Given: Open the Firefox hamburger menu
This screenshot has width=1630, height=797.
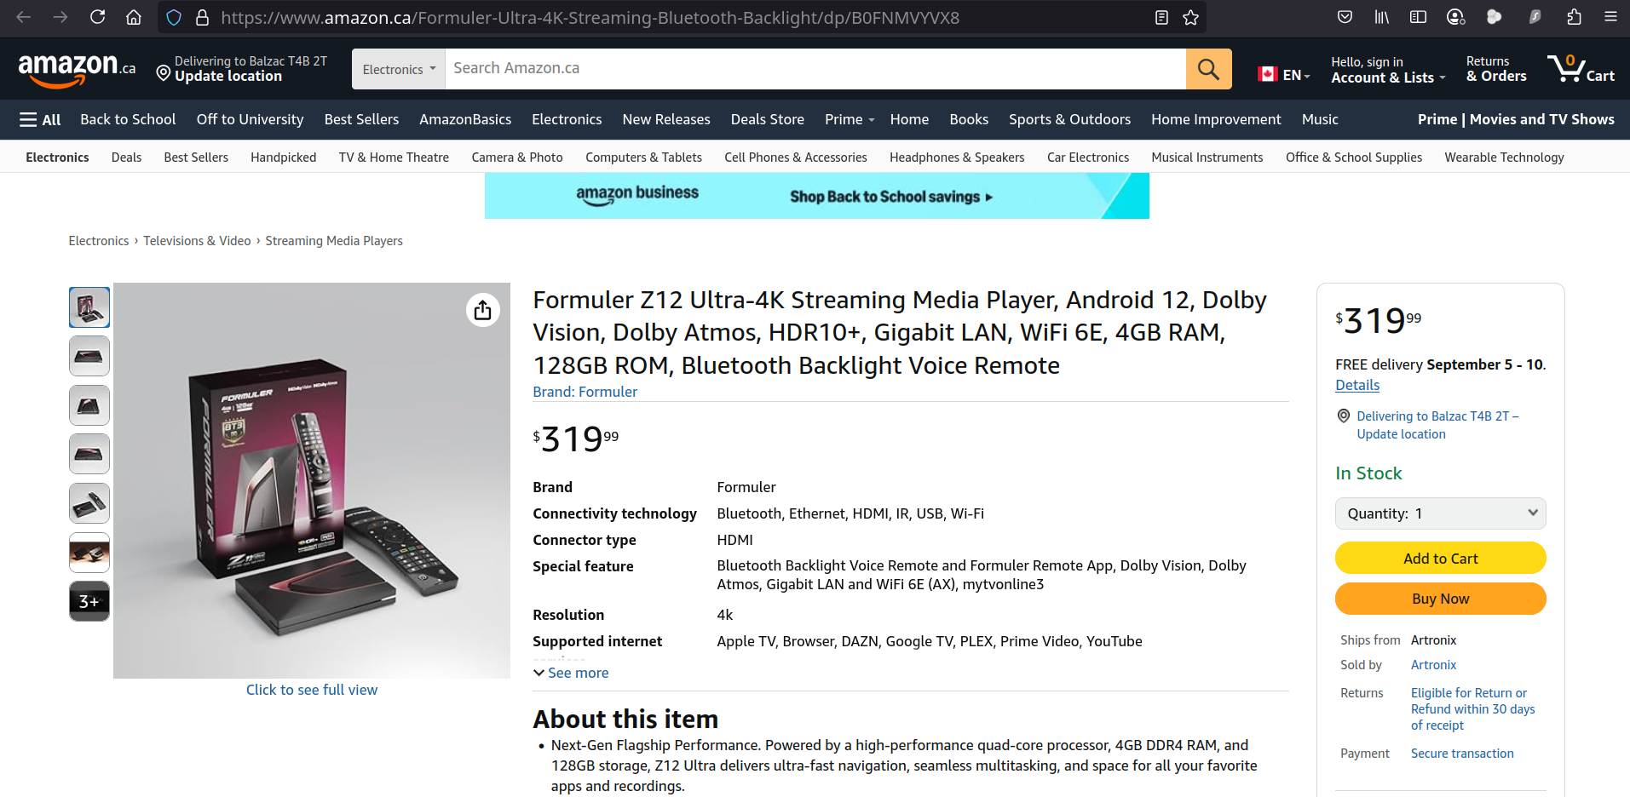Looking at the screenshot, I should [1610, 17].
